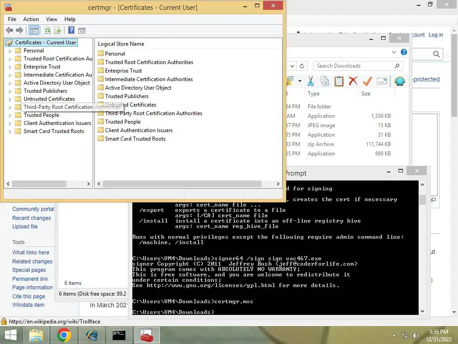Open the ribbon collapse chevron in Downloads window

(x=394, y=52)
